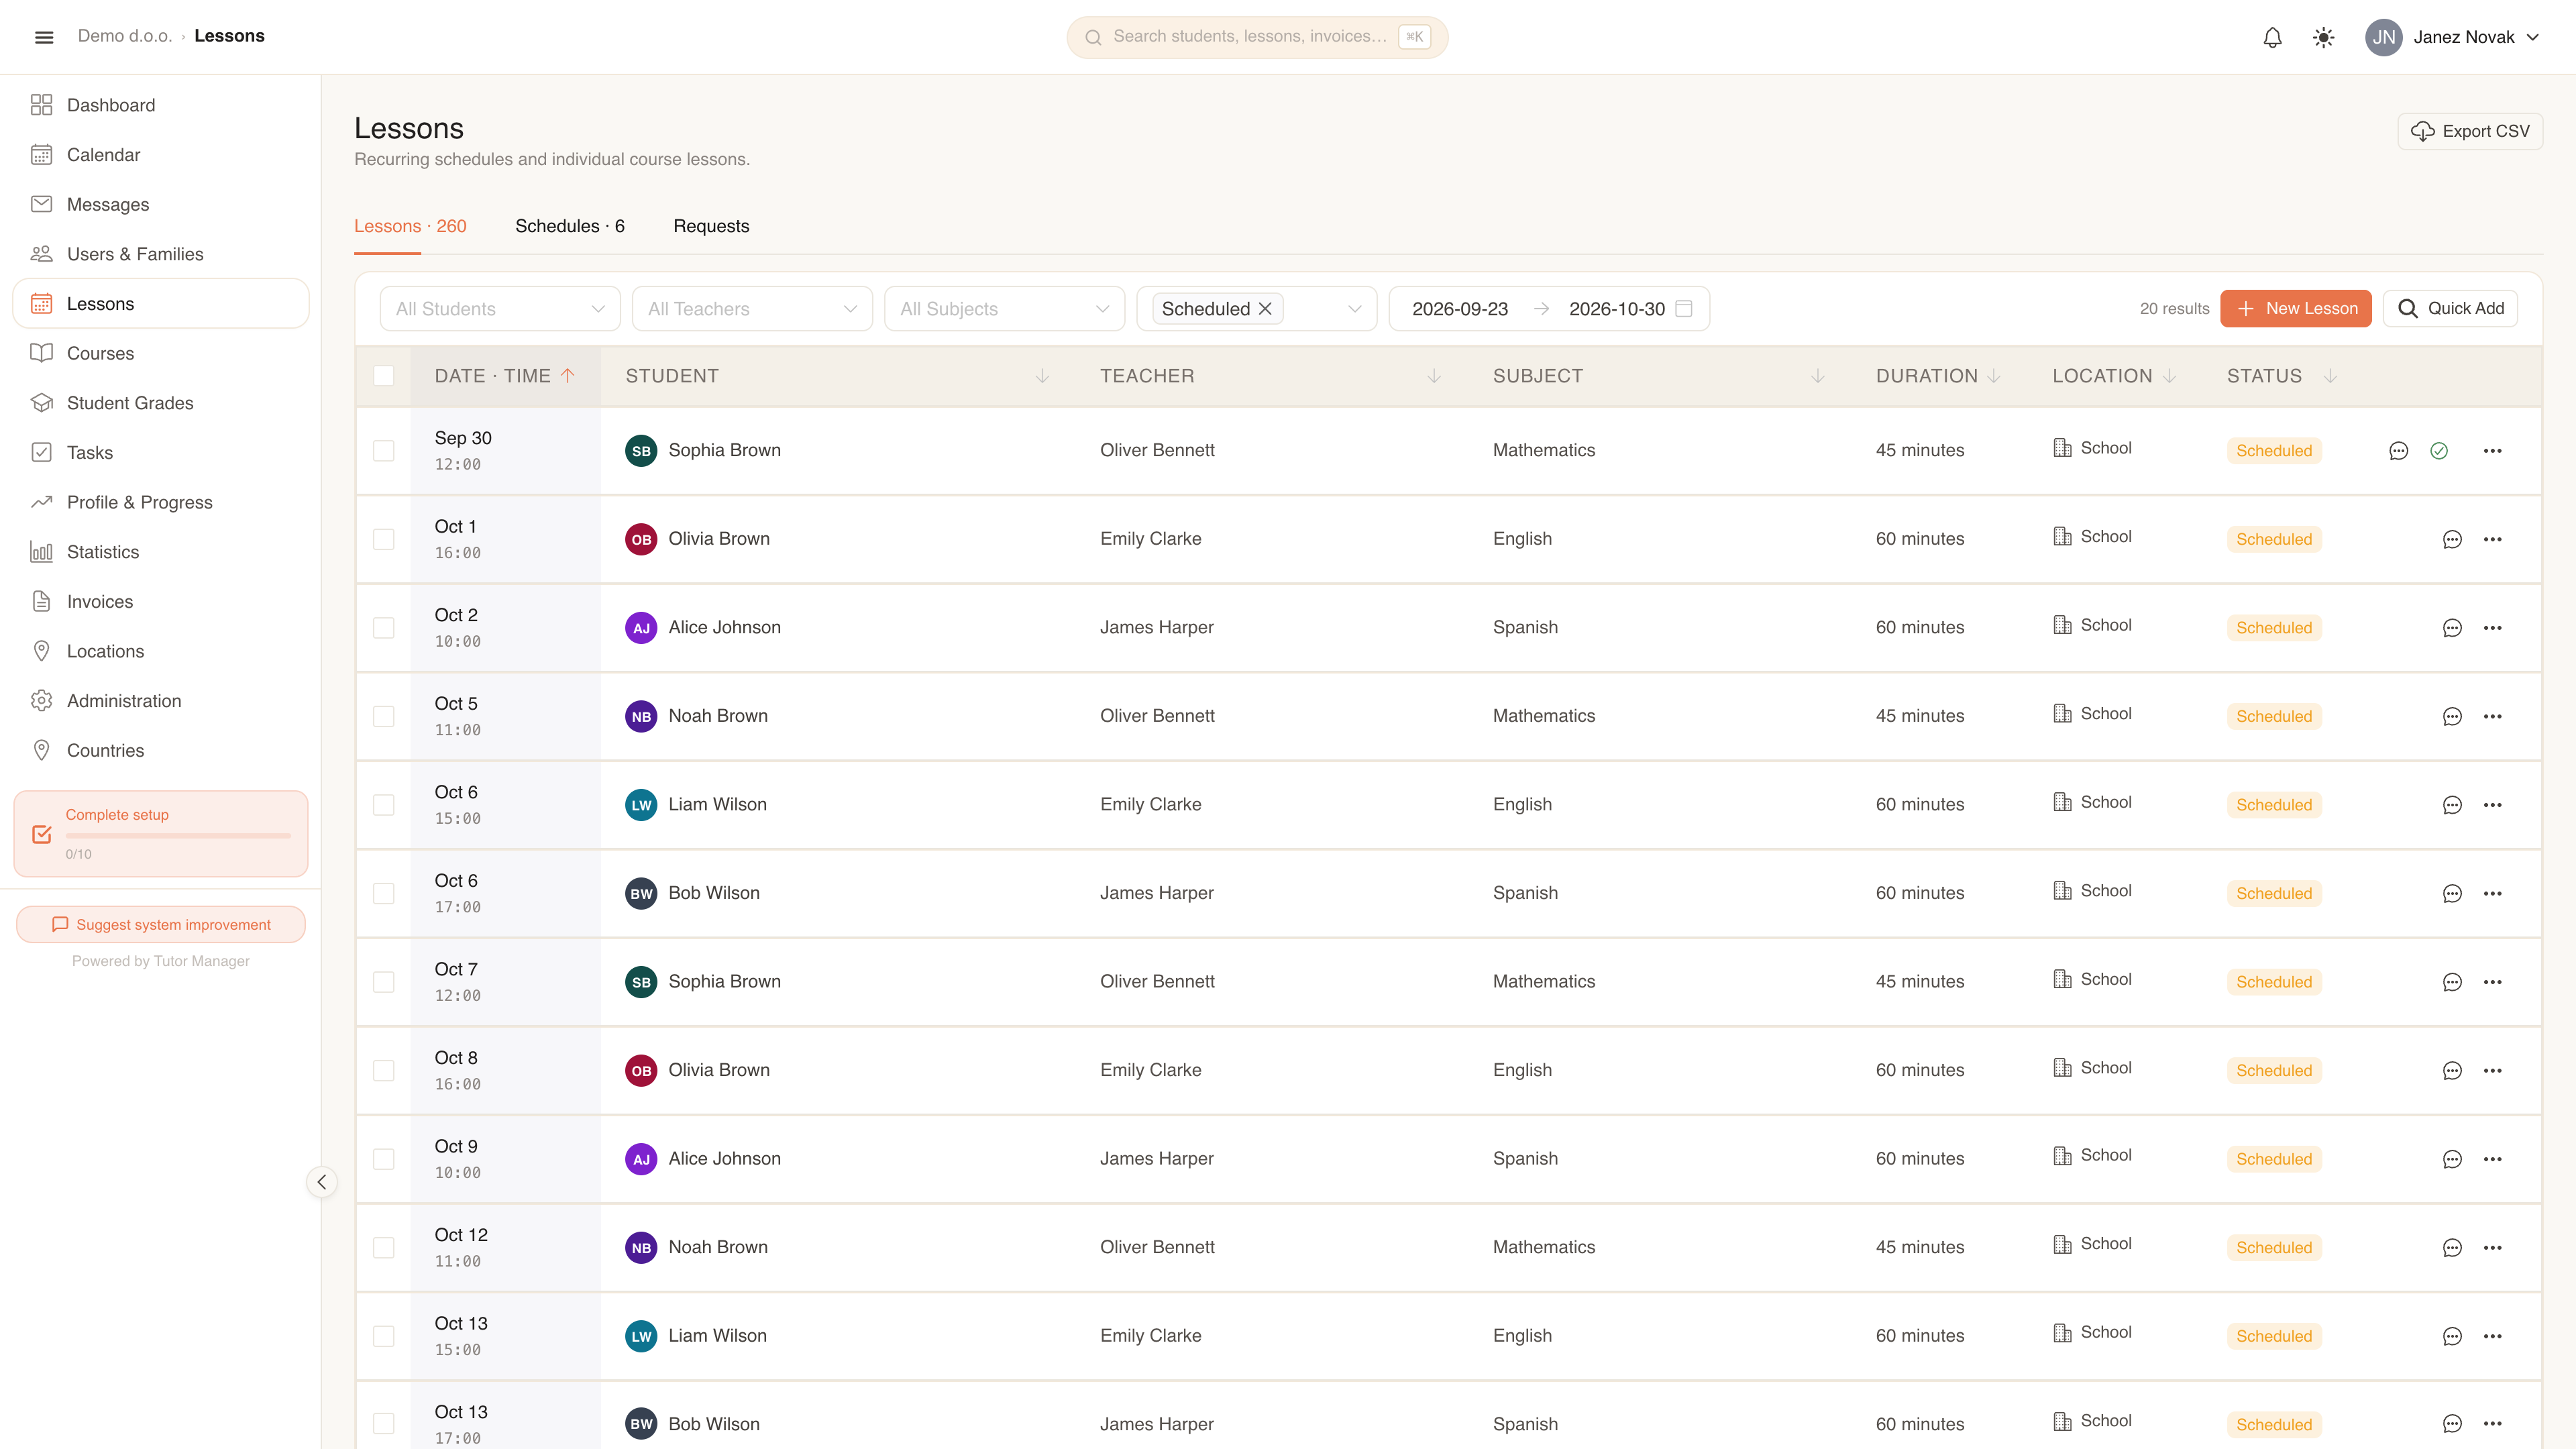The image size is (2576, 1449).
Task: Check the Oct 1 Olivia Brown row checkbox
Action: pyautogui.click(x=384, y=540)
